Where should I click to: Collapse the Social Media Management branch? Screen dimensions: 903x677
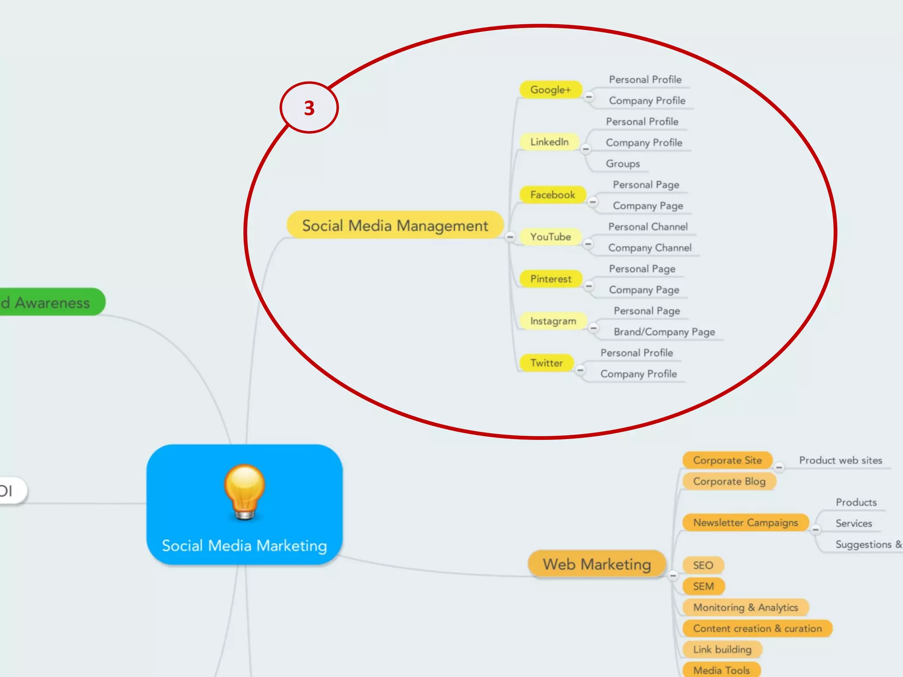point(510,237)
